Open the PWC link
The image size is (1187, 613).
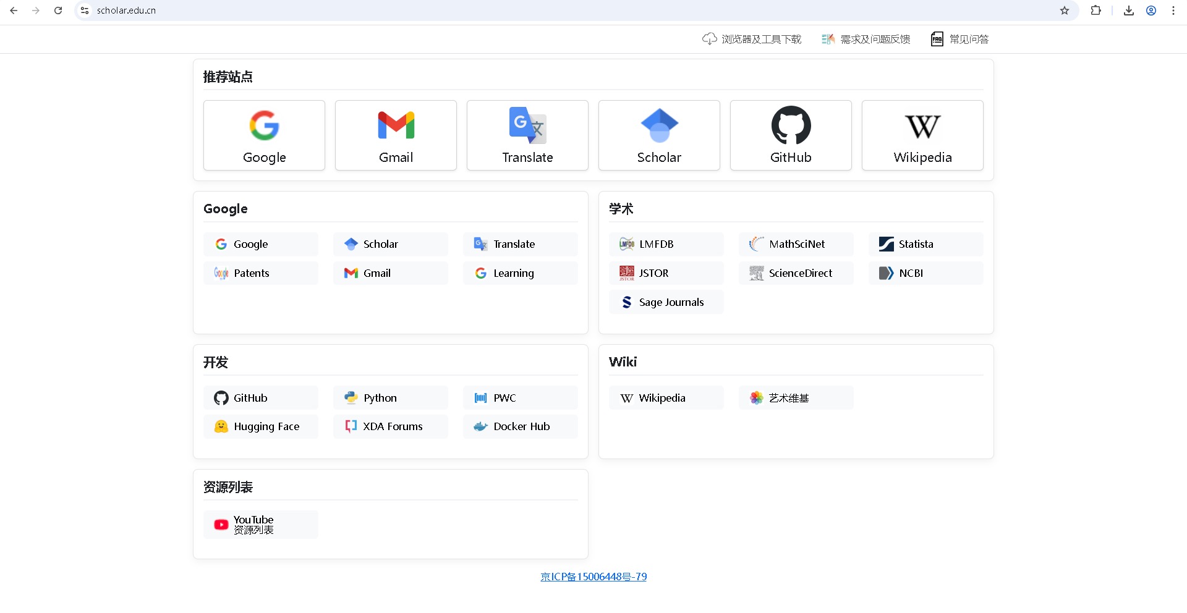[x=521, y=398]
